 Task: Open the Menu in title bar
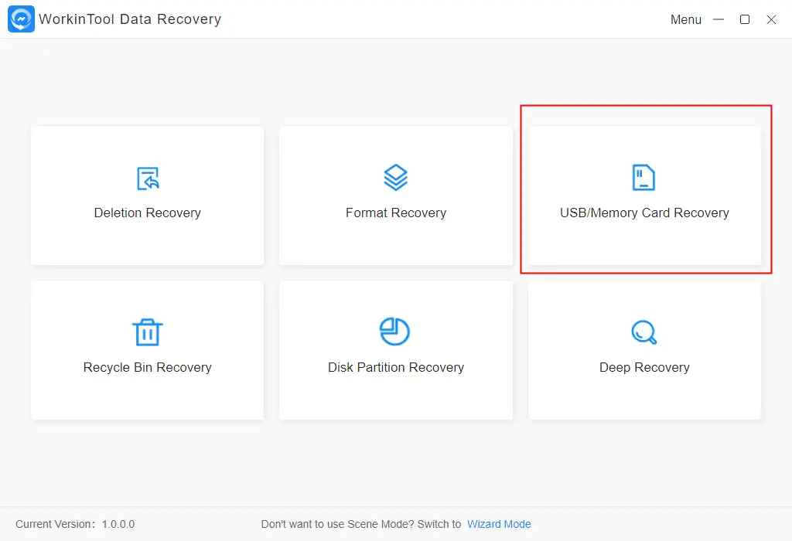point(686,19)
